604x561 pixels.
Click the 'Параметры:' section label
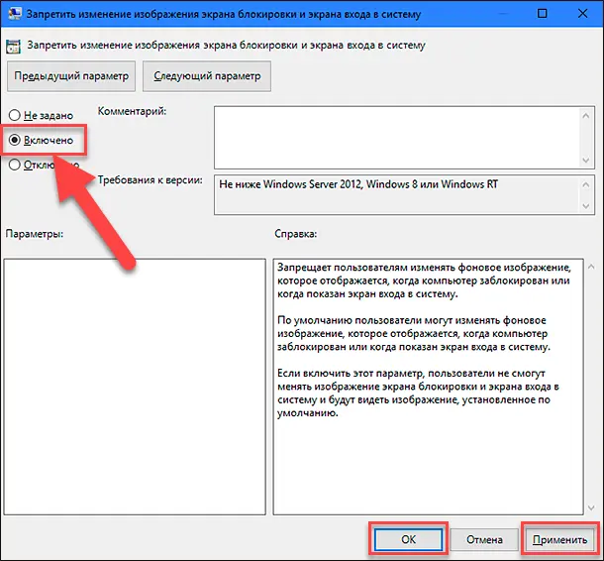(35, 234)
